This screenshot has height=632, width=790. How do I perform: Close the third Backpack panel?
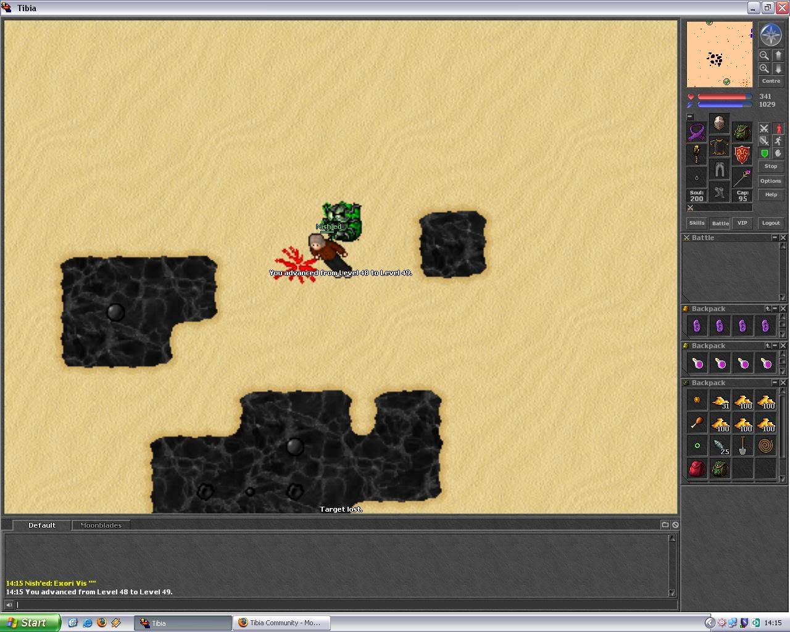tap(783, 383)
